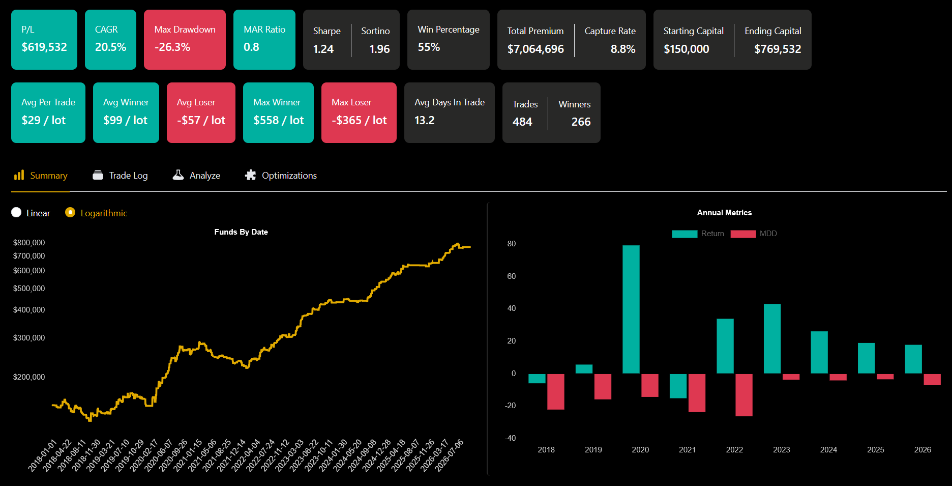Open the Summary tab
The width and height of the screenshot is (952, 486).
41,176
